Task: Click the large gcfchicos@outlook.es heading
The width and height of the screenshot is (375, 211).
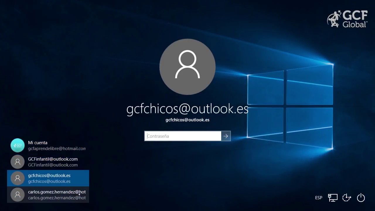Action: coord(187,109)
